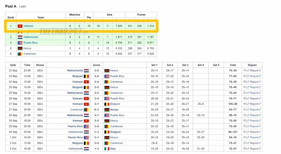Click the Vietnam flag in the standings table
Viewport: 281px width, 154px height.
coord(20,26)
